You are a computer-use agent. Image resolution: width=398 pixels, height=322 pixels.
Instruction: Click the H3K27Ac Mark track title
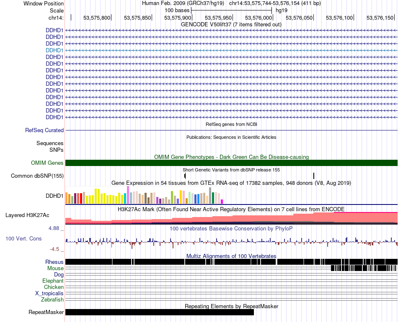click(231, 209)
